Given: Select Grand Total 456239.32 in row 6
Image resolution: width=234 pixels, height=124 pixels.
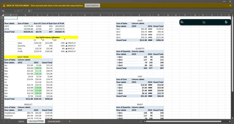Looking at the screenshot, I should [25, 32].
